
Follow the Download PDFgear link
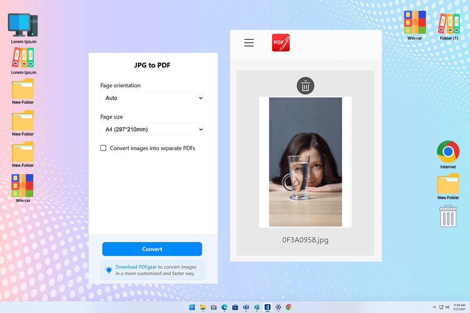tap(136, 267)
